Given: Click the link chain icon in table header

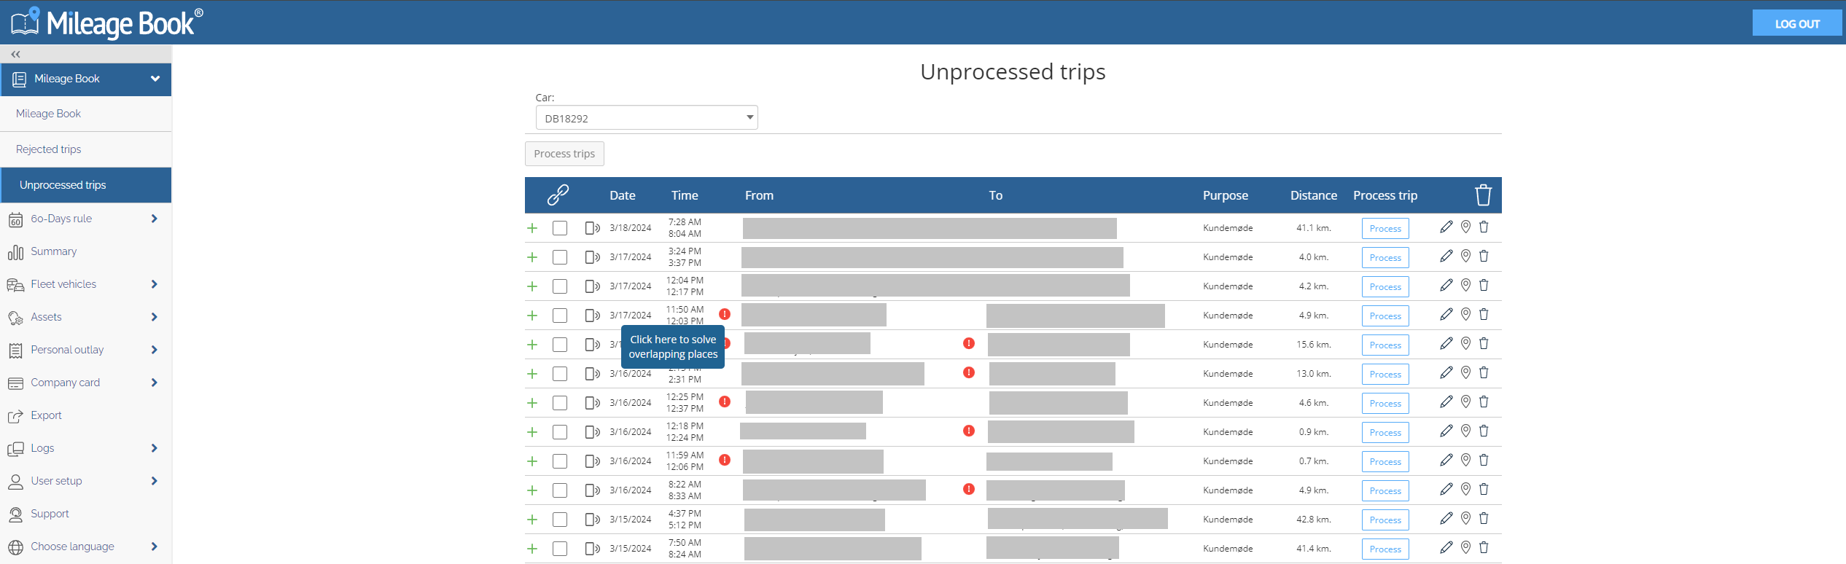Looking at the screenshot, I should (558, 195).
